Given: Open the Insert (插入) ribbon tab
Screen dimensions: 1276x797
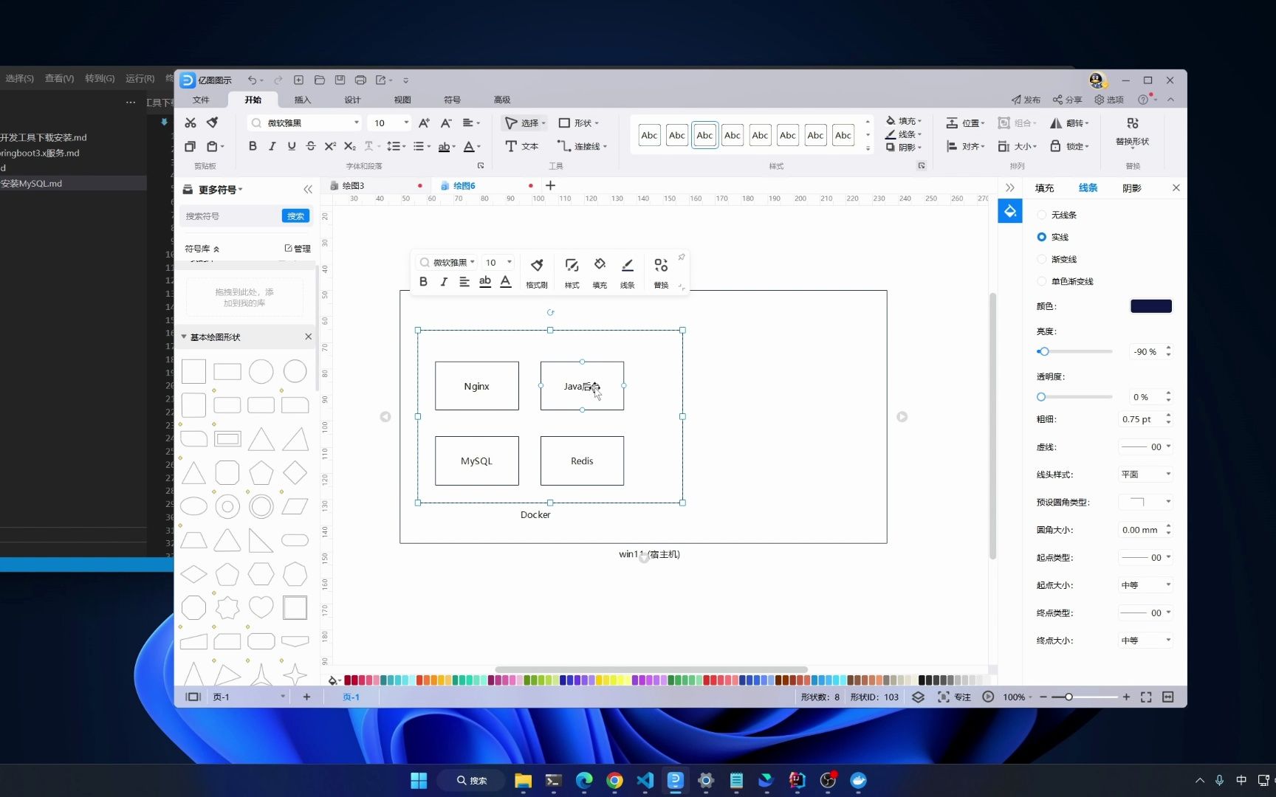Looking at the screenshot, I should point(302,100).
